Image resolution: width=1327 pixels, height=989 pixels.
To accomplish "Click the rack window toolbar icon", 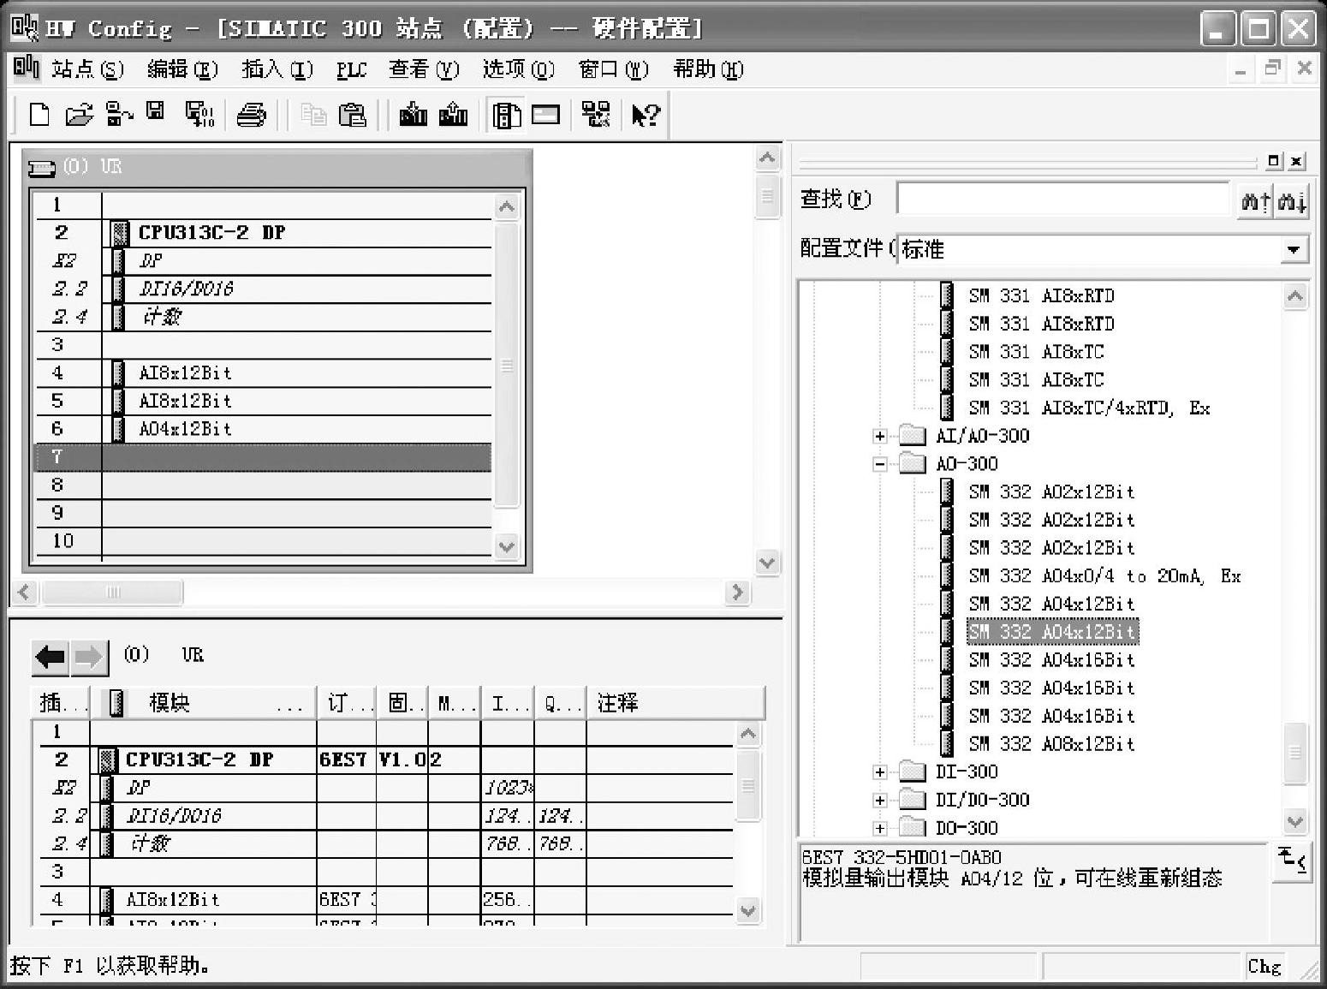I will point(545,114).
